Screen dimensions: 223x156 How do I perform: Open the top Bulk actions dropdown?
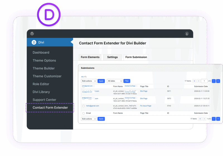pyautogui.click(x=89, y=81)
